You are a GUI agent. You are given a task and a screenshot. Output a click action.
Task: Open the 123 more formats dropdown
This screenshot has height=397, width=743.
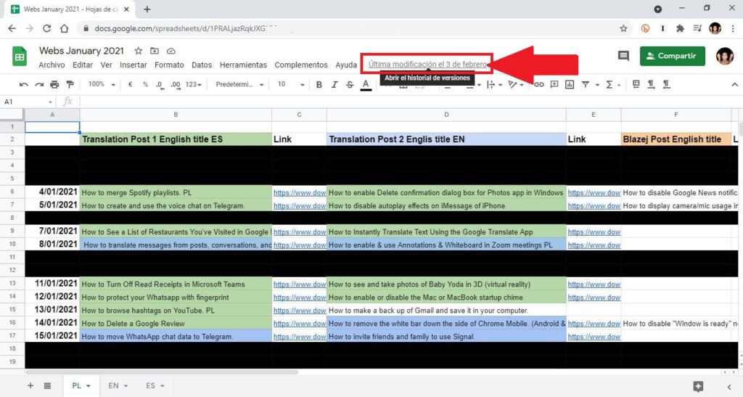tap(193, 85)
